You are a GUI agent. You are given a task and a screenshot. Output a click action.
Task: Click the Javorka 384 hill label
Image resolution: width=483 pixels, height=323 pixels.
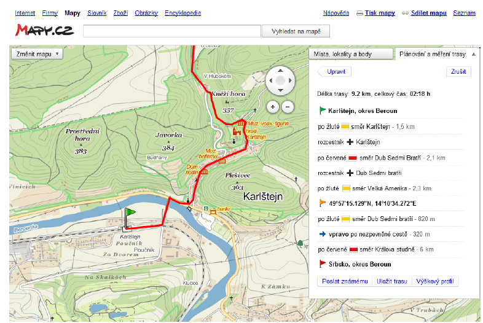(x=168, y=141)
